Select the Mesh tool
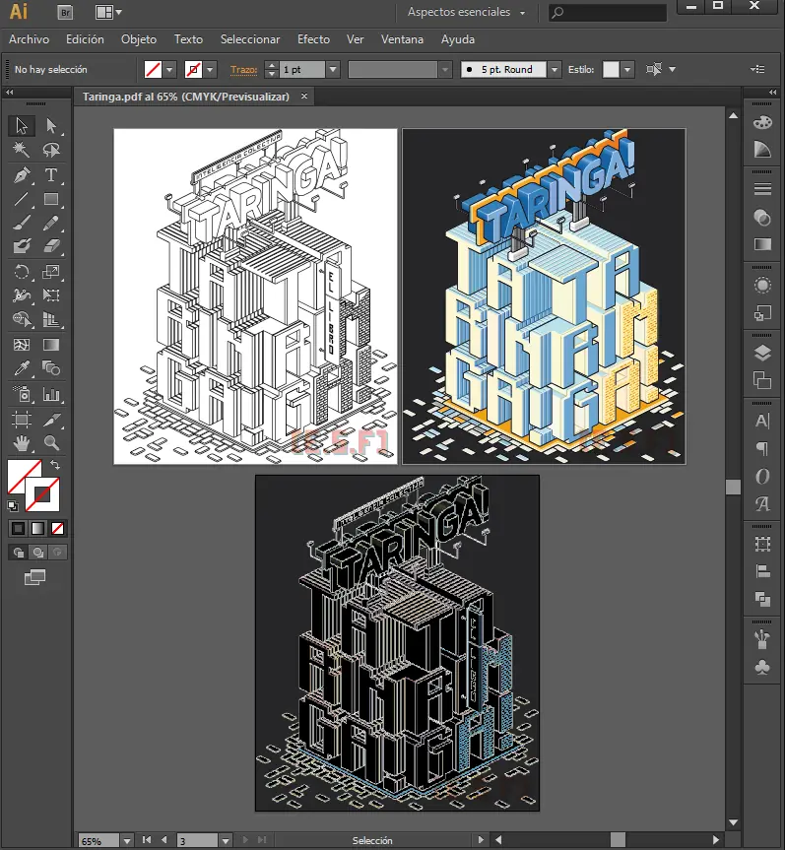This screenshot has width=785, height=850. pos(22,345)
